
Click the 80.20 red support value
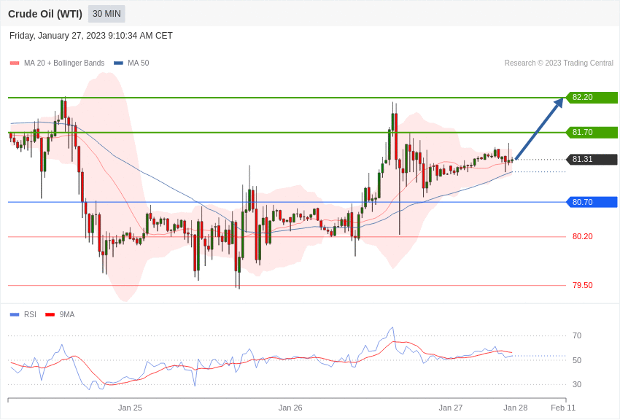[583, 236]
